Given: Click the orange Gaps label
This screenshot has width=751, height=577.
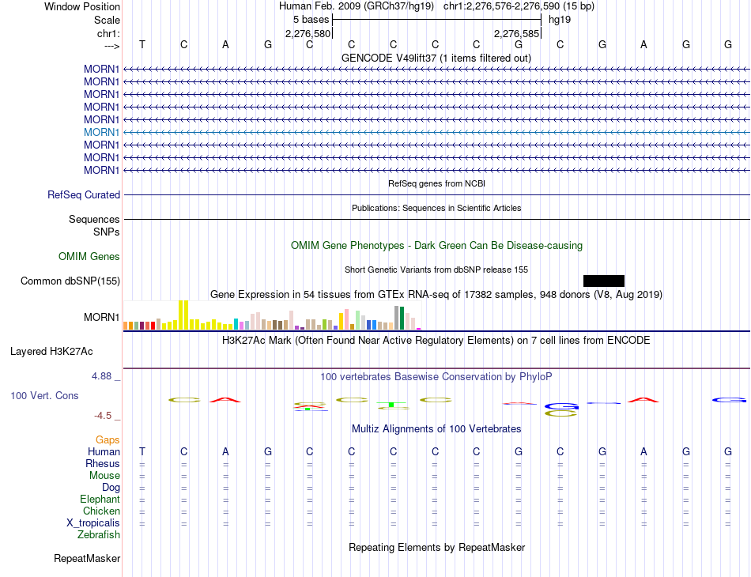Looking at the screenshot, I should pyautogui.click(x=108, y=439).
